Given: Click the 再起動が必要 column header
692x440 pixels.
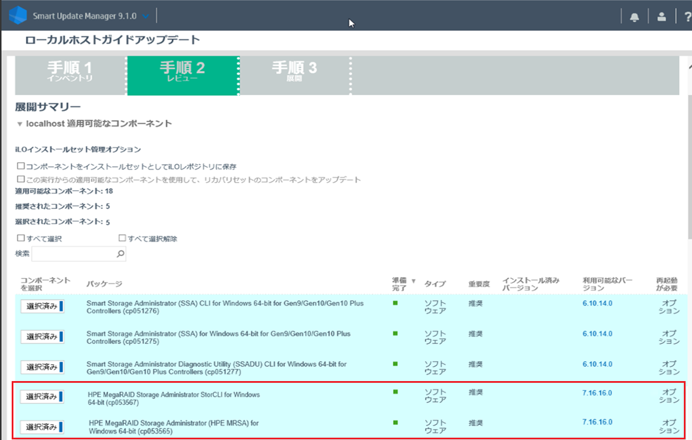Looking at the screenshot, I should coord(666,284).
